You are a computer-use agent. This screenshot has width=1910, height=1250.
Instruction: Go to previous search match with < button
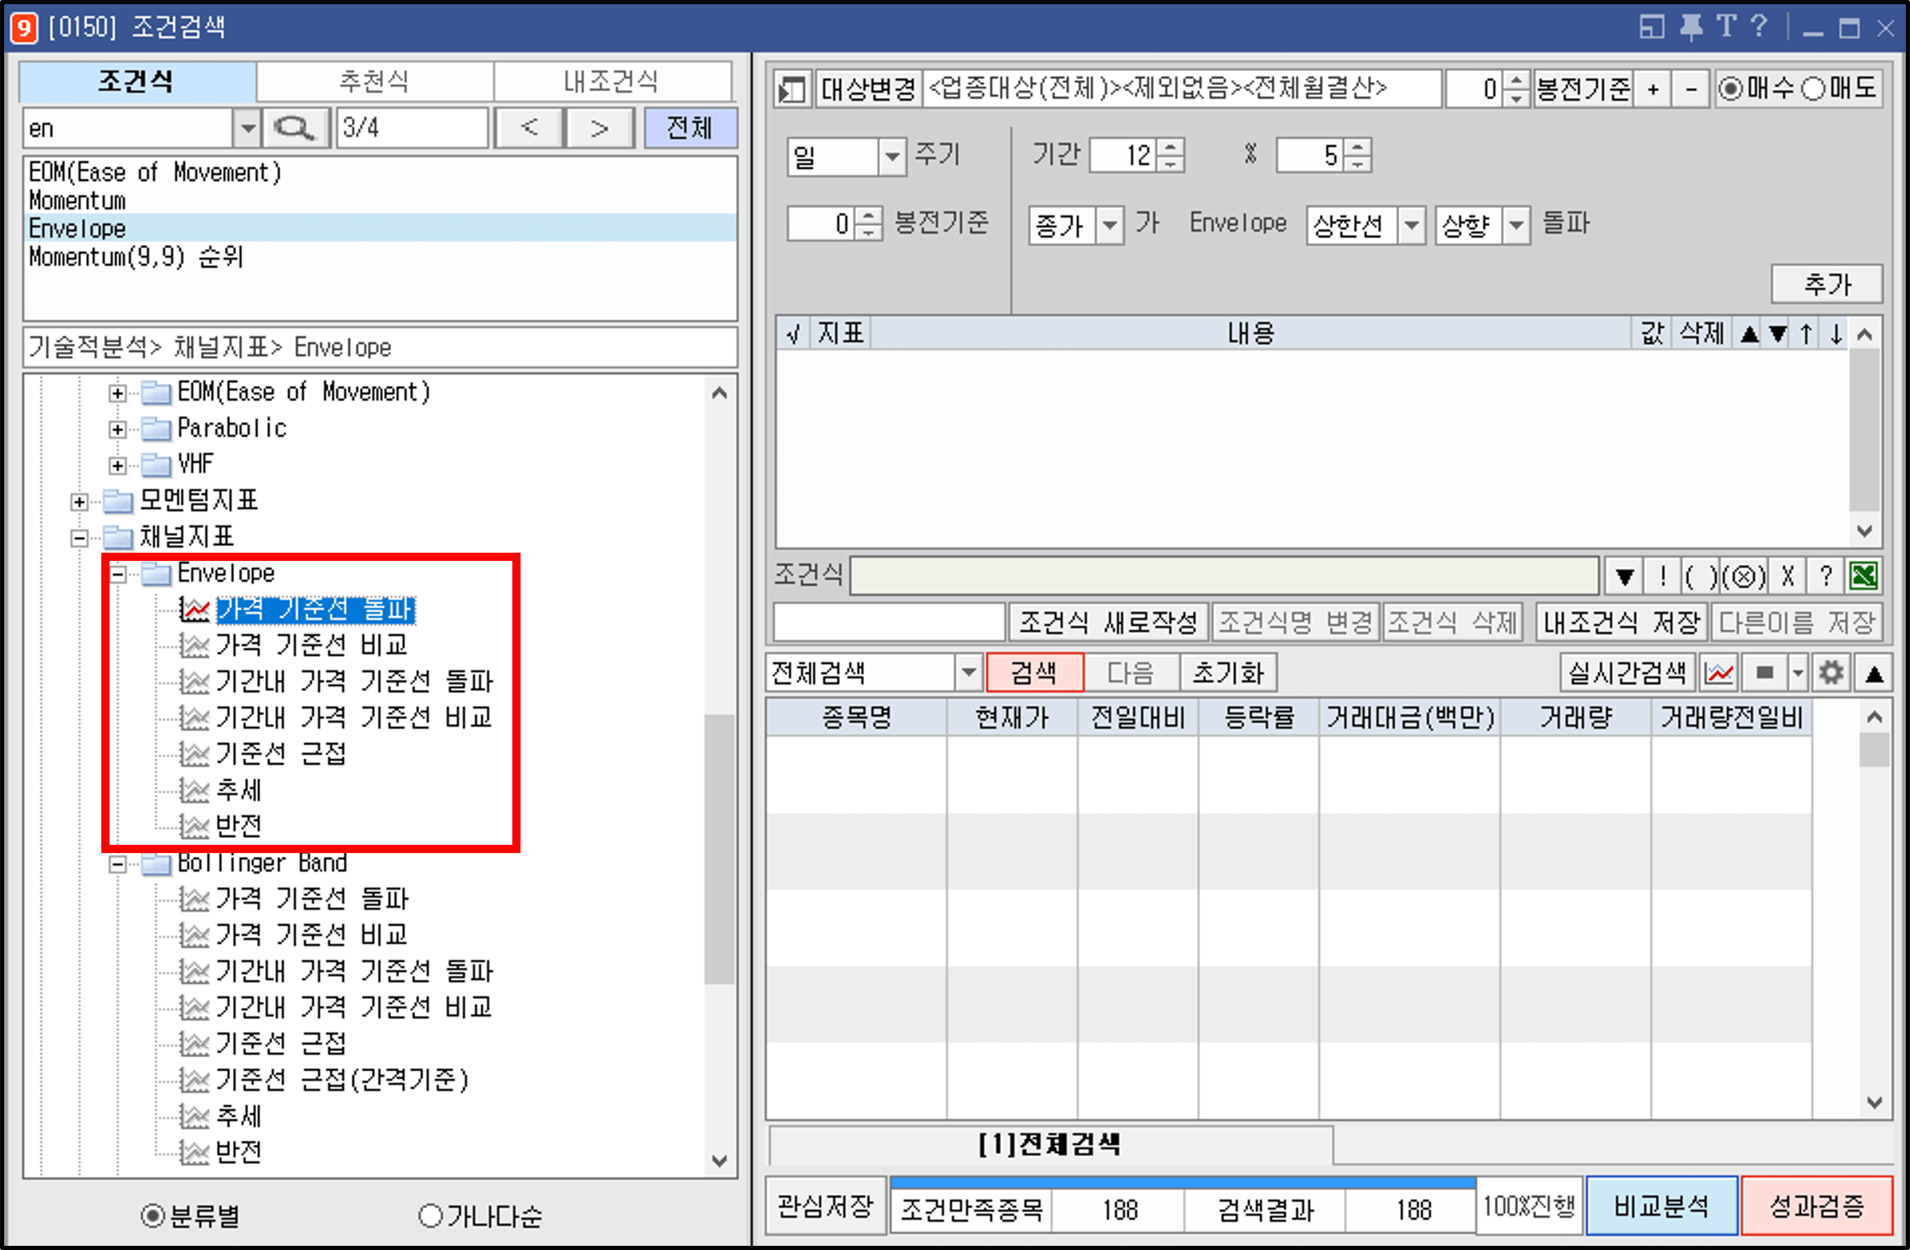pyautogui.click(x=529, y=128)
